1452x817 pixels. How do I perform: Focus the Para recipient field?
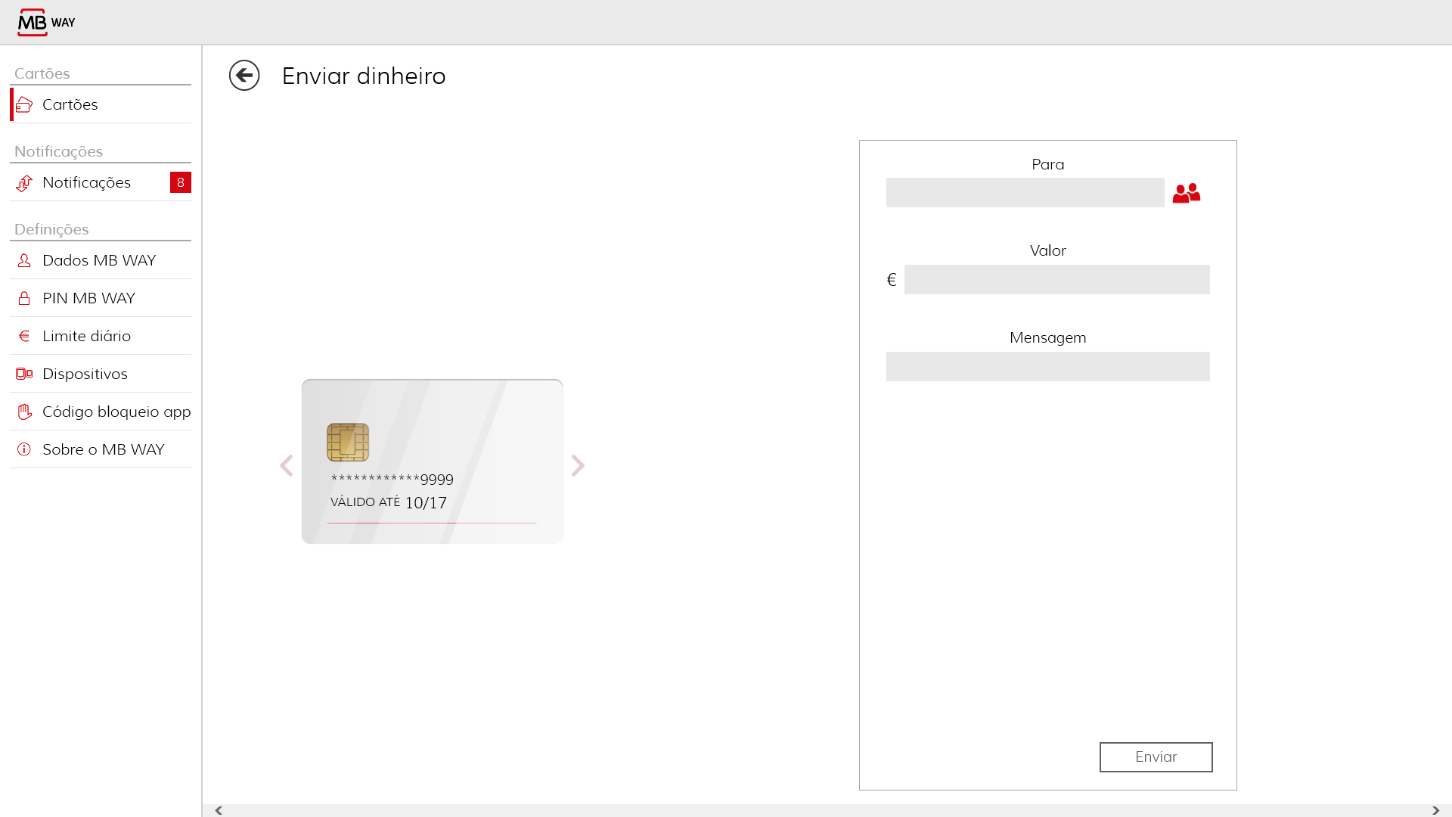click(x=1025, y=193)
